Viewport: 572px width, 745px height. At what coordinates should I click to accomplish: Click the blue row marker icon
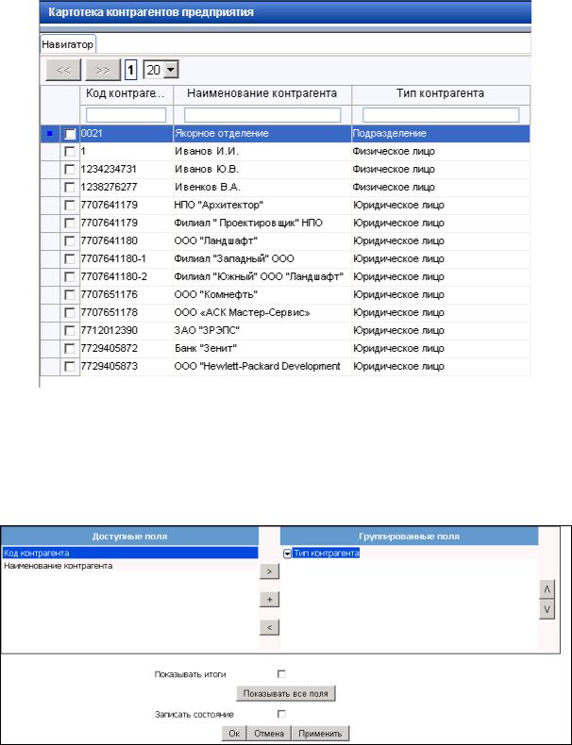tap(50, 134)
